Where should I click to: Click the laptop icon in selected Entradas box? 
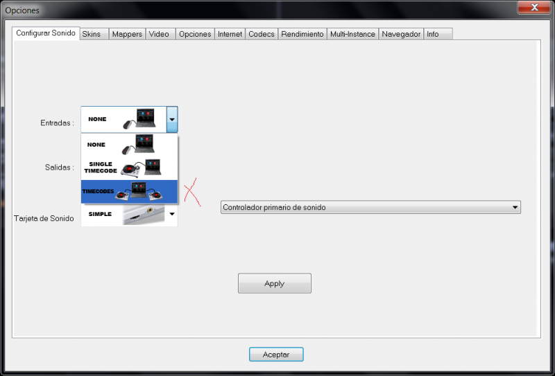pos(146,118)
